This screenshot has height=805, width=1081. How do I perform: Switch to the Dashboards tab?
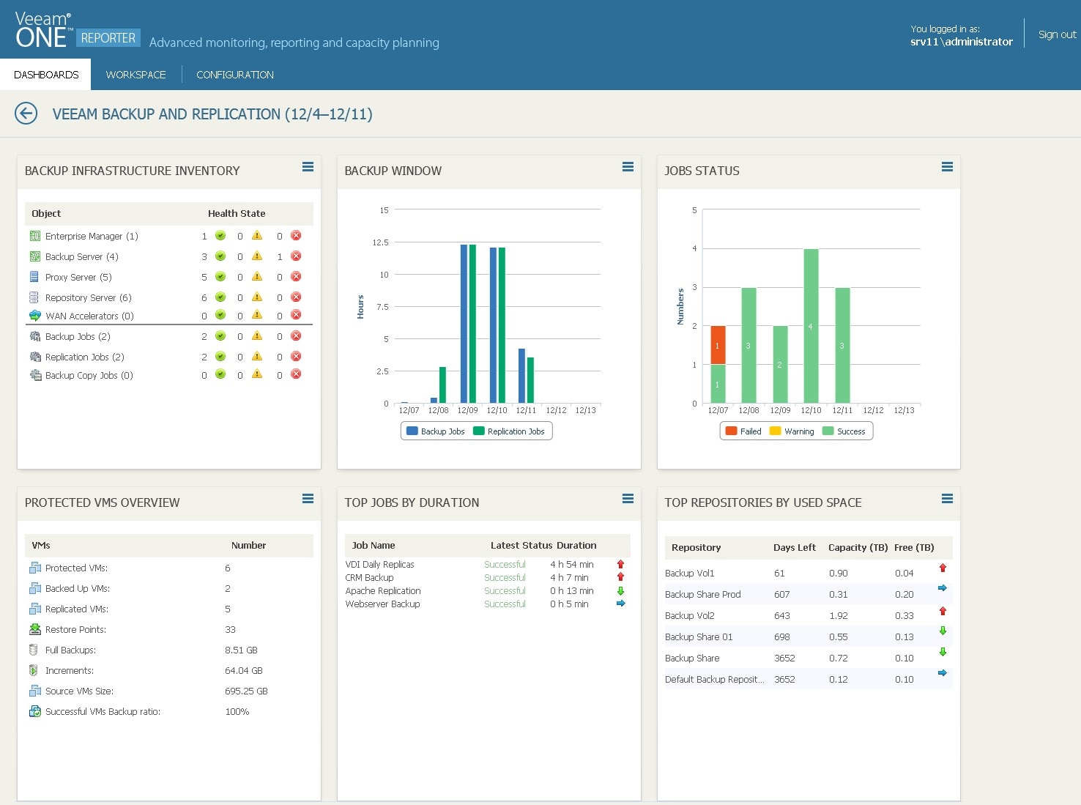(45, 75)
